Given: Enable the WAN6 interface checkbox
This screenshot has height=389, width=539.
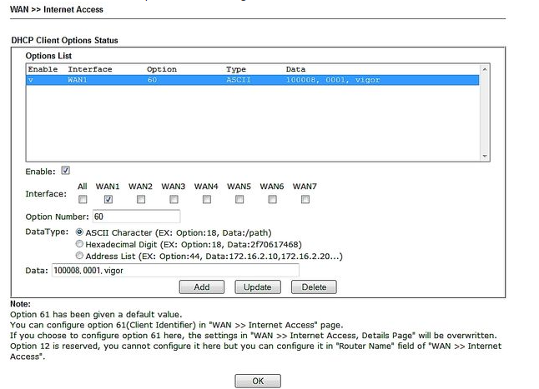Looking at the screenshot, I should [x=272, y=200].
